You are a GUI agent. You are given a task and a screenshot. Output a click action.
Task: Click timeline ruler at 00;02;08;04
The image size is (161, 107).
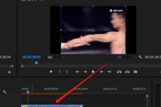click(51, 89)
